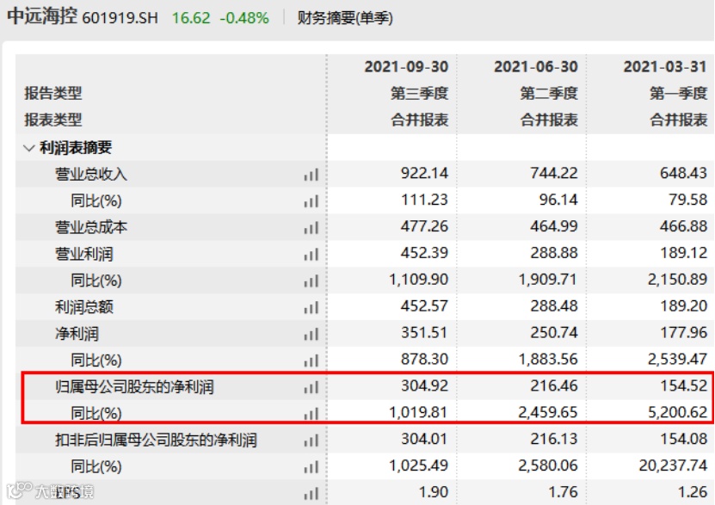Image resolution: width=715 pixels, height=505 pixels.
Task: Click the change value -0.48%
Action: (x=244, y=18)
